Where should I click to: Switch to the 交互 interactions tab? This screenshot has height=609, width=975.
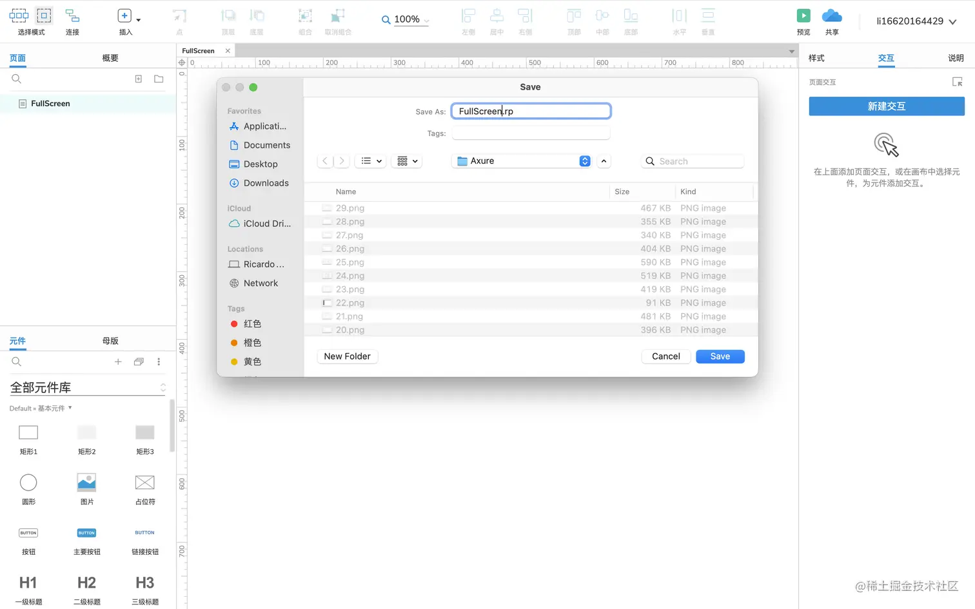coord(886,58)
